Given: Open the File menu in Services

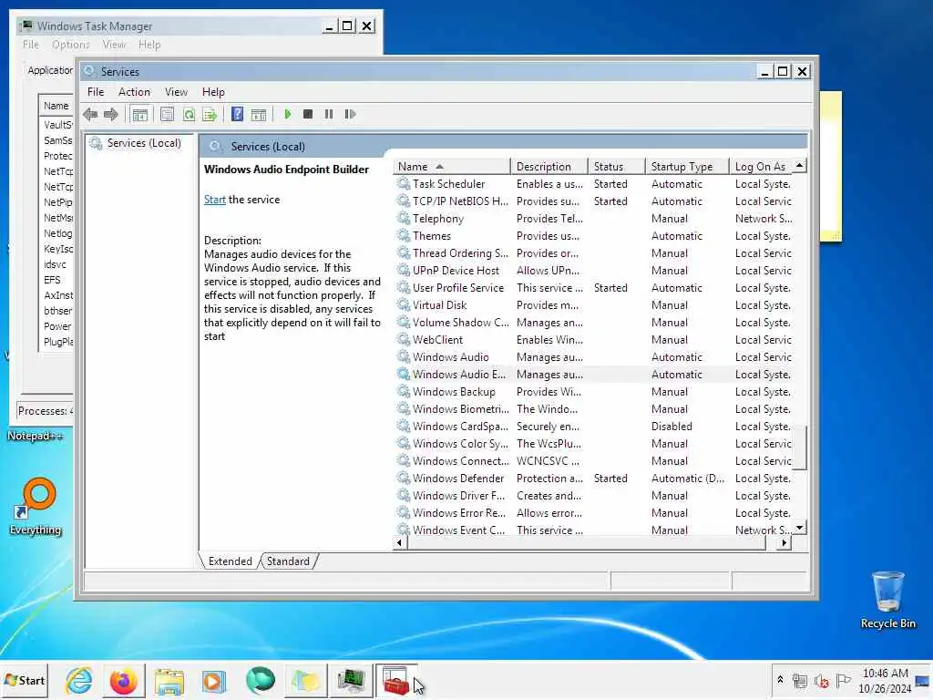Looking at the screenshot, I should (x=96, y=92).
